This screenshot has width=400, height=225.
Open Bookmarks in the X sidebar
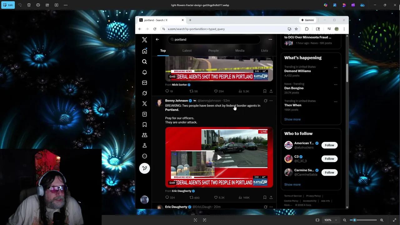coord(144,125)
